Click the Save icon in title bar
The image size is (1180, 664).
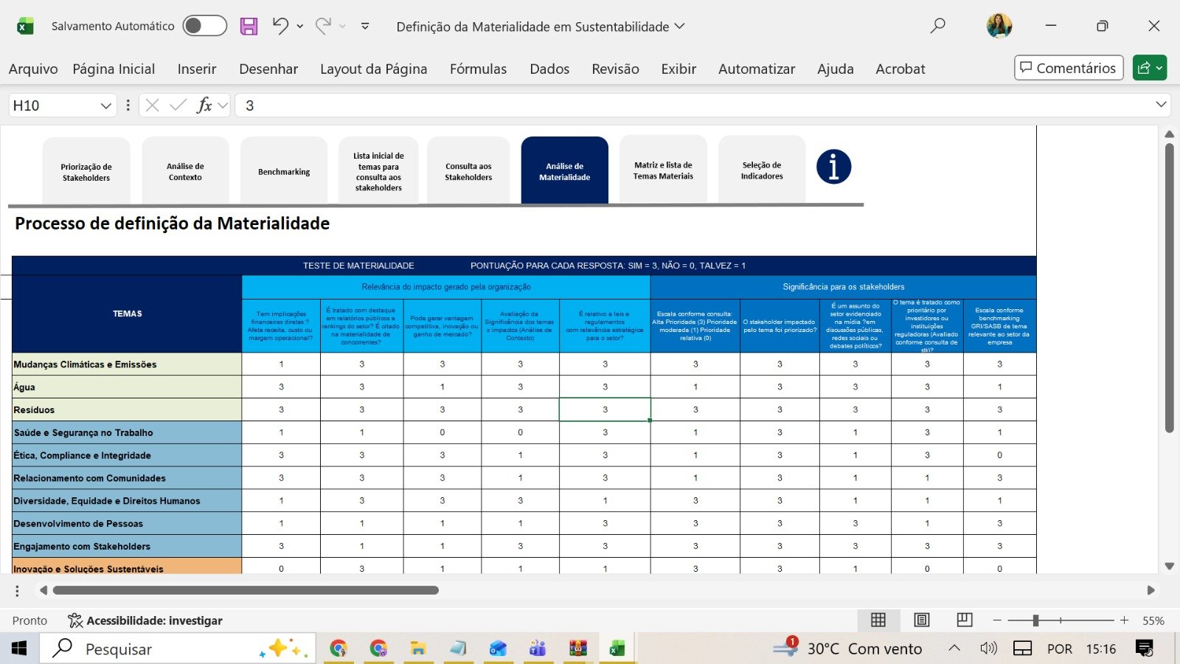tap(249, 27)
